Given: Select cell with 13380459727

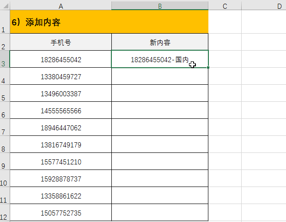Looking at the screenshot, I should (x=61, y=76).
